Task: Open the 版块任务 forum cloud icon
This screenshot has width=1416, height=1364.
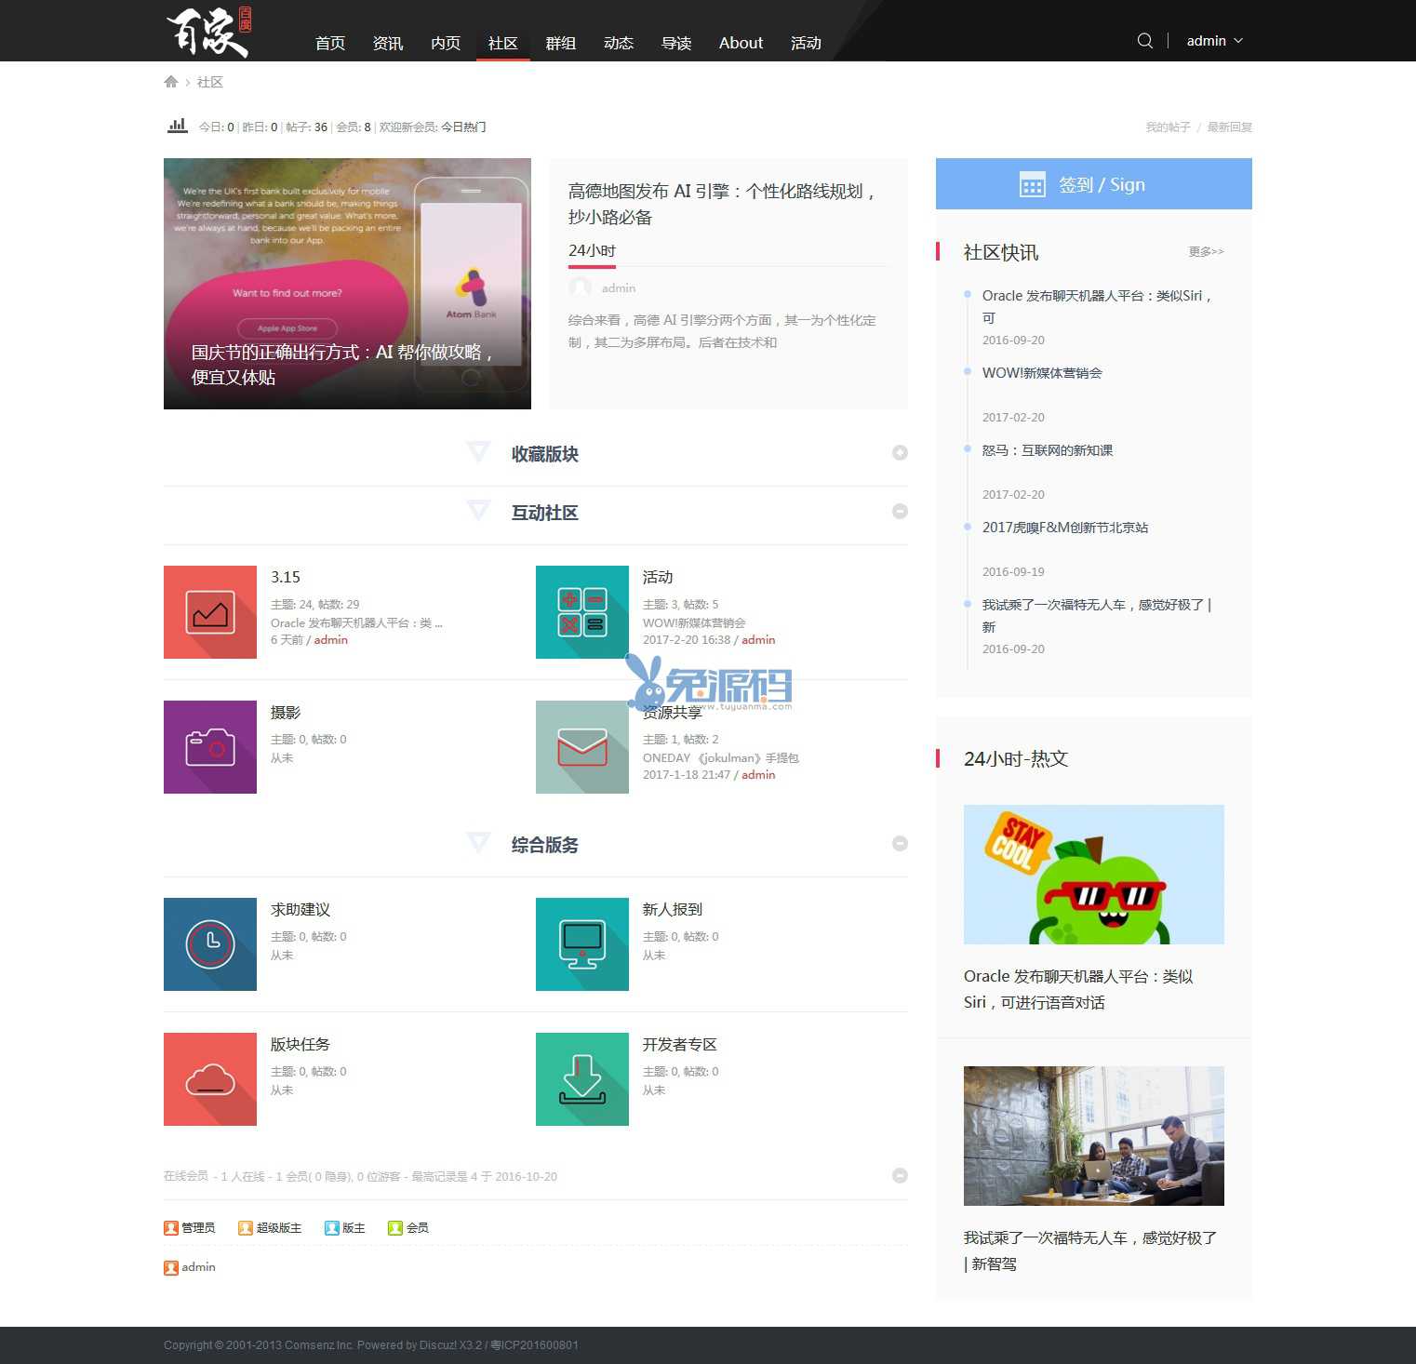Action: tap(210, 1079)
